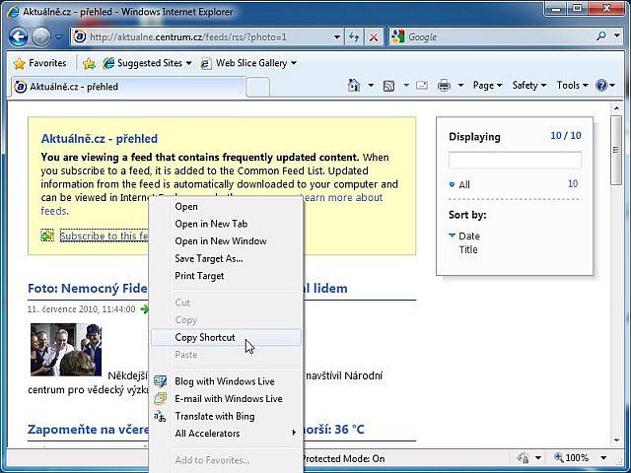Select the All filter with 10 items
Viewport: 631px width, 473px height.
point(514,184)
